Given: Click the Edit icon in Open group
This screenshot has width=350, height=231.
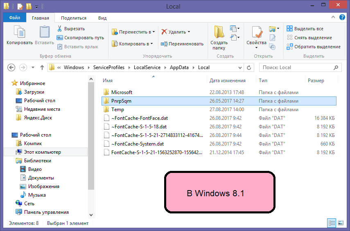Looking at the screenshot, I should 272,38.
